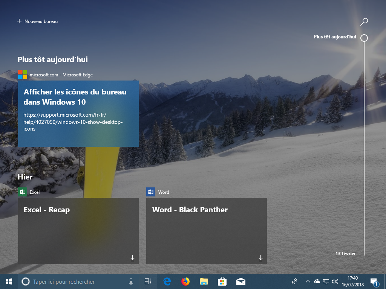386x289 pixels.
Task: Toggle the Task View taskbar button
Action: click(x=148, y=281)
